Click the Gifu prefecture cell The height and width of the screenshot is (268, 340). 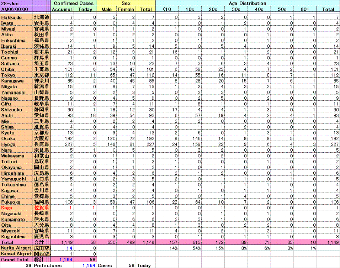(16, 104)
